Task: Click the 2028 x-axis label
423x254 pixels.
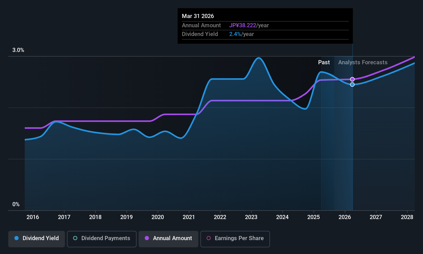Action: (407, 217)
